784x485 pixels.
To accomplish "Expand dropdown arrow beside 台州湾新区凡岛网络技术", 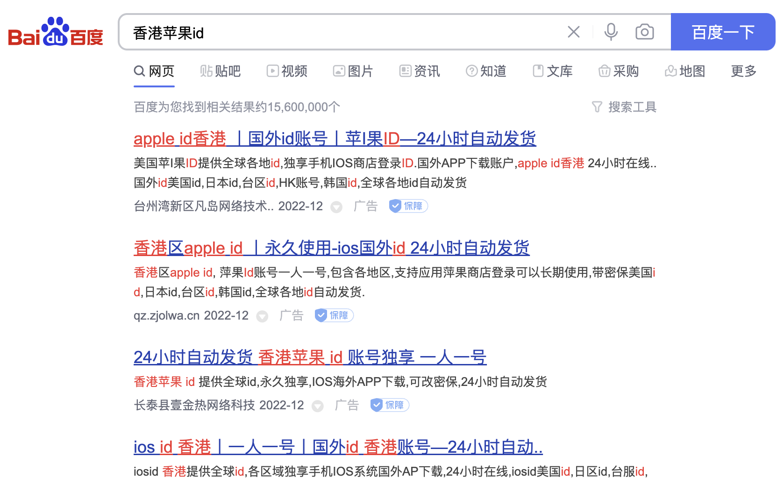I will (336, 207).
